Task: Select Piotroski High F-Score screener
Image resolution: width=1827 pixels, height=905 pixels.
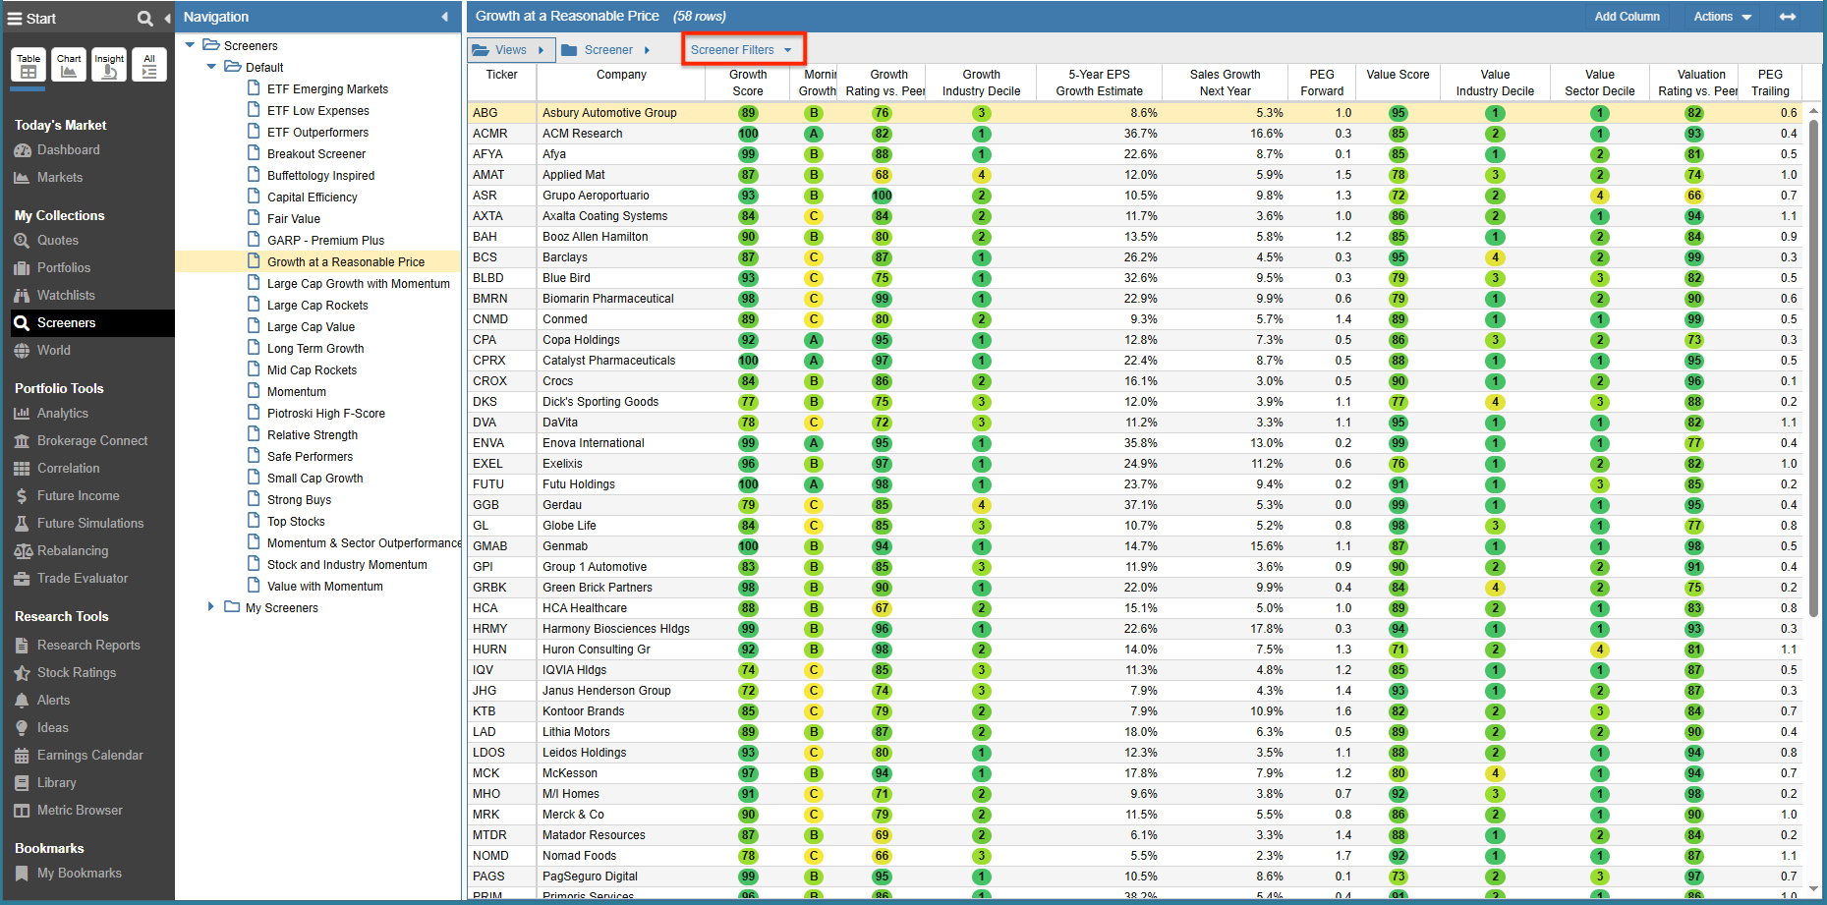Action: click(x=325, y=414)
